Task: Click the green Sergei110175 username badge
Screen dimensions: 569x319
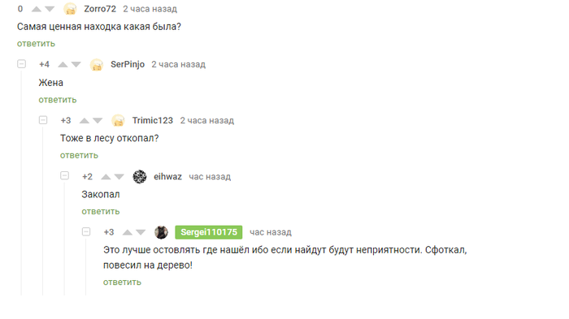Action: 209,232
